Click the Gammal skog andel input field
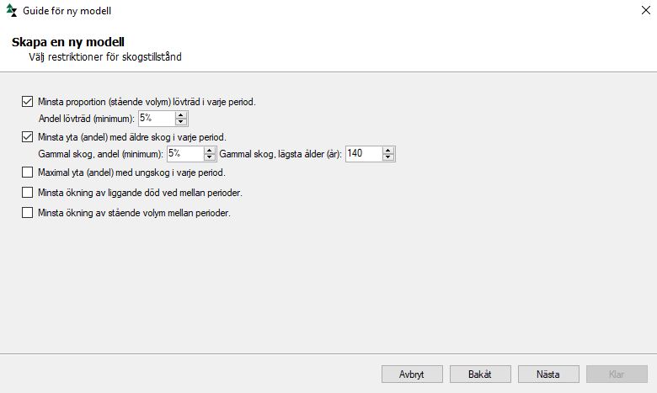Viewport: 657px width, 393px height. pyautogui.click(x=184, y=154)
